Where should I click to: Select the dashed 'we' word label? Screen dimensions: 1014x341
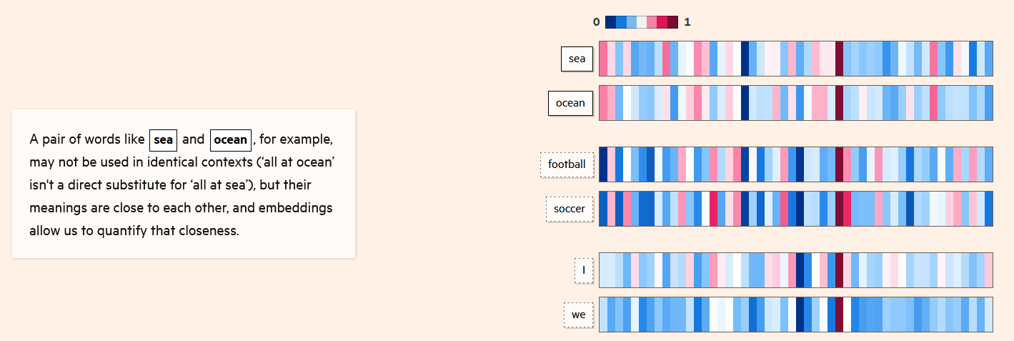[578, 315]
